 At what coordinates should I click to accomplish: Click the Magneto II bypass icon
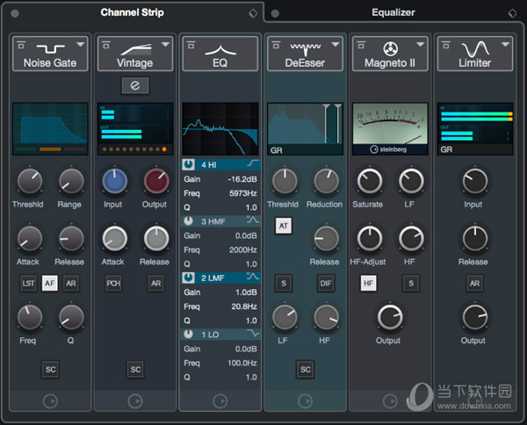(x=361, y=45)
